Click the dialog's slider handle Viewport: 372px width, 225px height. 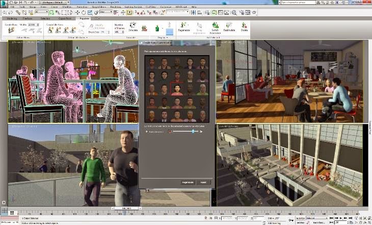(x=193, y=131)
